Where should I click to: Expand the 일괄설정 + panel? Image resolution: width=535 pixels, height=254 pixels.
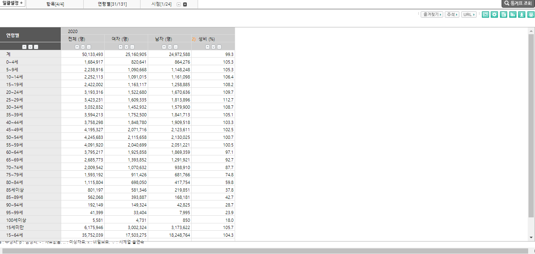13,3
